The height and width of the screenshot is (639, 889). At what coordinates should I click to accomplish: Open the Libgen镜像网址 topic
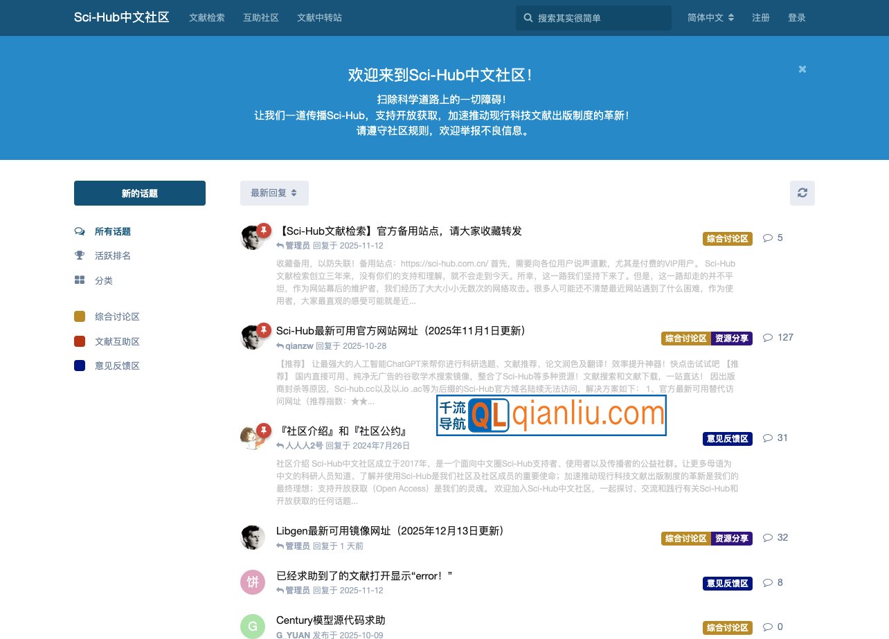click(390, 530)
